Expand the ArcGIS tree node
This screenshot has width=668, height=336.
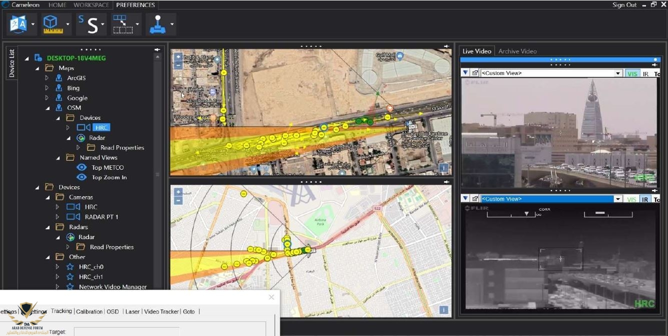click(47, 78)
